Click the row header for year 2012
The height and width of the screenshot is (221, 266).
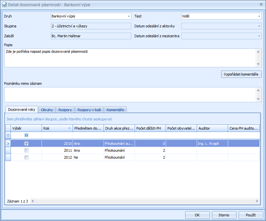point(8,157)
